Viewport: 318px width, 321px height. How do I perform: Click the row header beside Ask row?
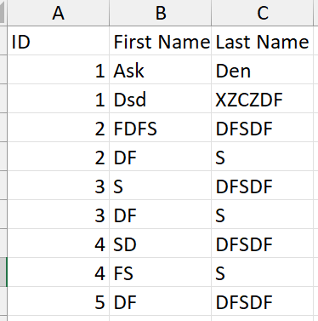tap(3, 70)
